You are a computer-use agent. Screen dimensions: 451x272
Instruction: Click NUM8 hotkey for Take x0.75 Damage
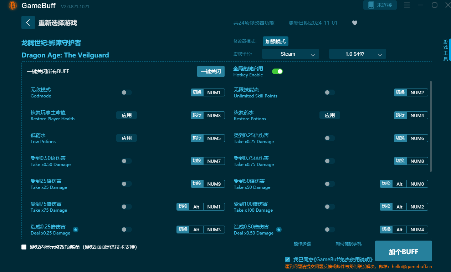click(417, 161)
